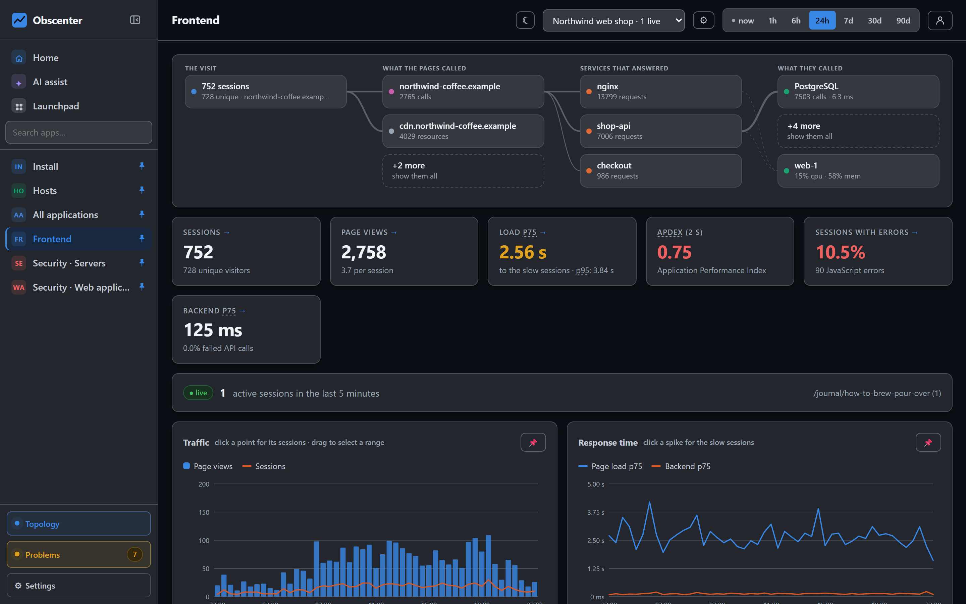
Task: Switch the time range to 7d
Action: [x=848, y=20]
